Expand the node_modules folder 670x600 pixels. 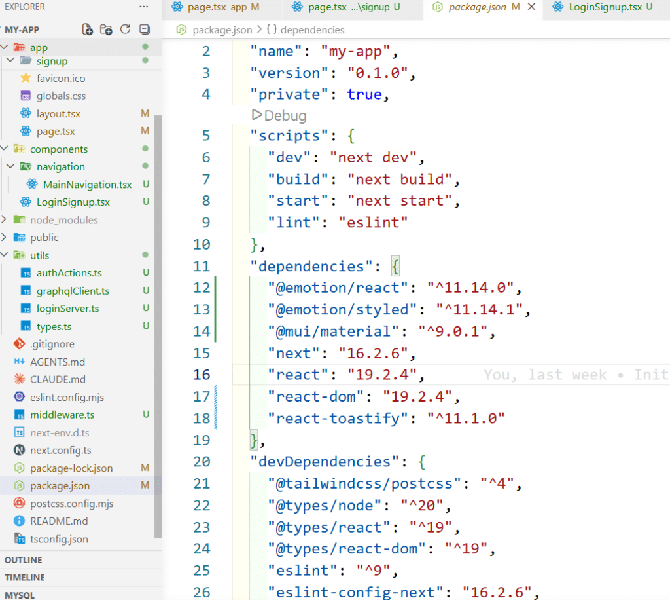4,219
